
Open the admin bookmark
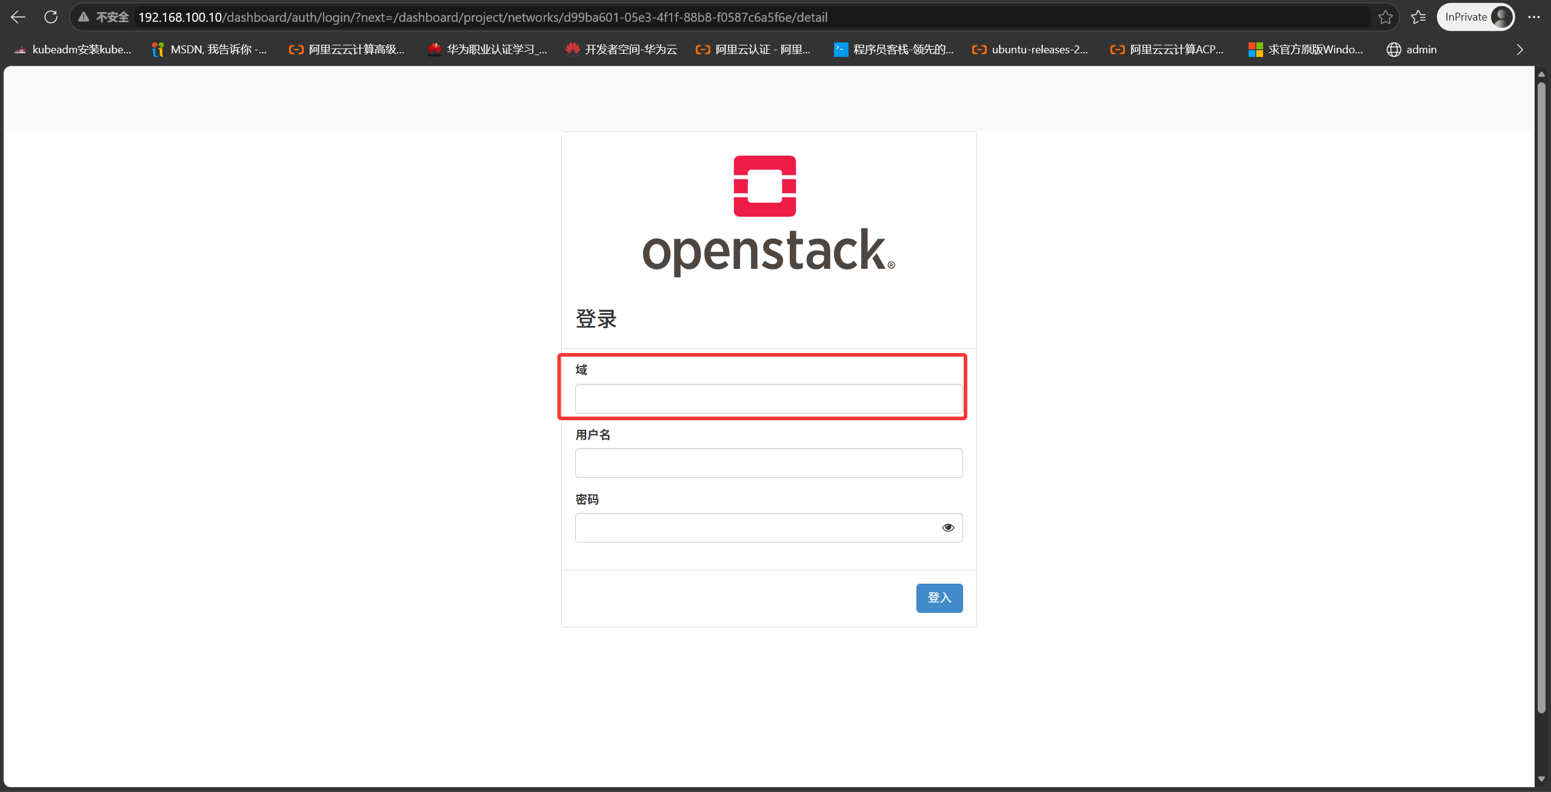coord(1412,50)
